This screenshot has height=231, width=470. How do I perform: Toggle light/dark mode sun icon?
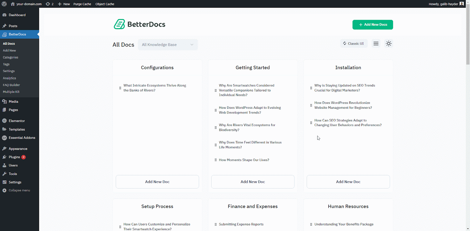click(389, 43)
